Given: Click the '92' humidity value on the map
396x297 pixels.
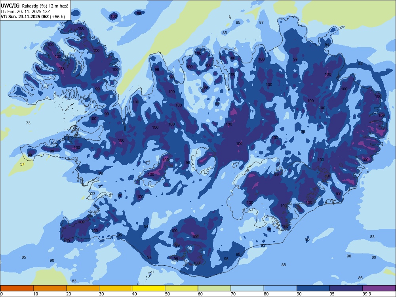Looking at the screenshot, I should [360, 63].
